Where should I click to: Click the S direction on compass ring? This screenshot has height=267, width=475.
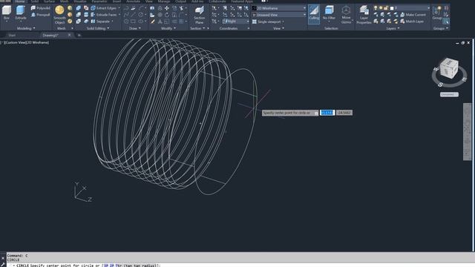(x=440, y=85)
